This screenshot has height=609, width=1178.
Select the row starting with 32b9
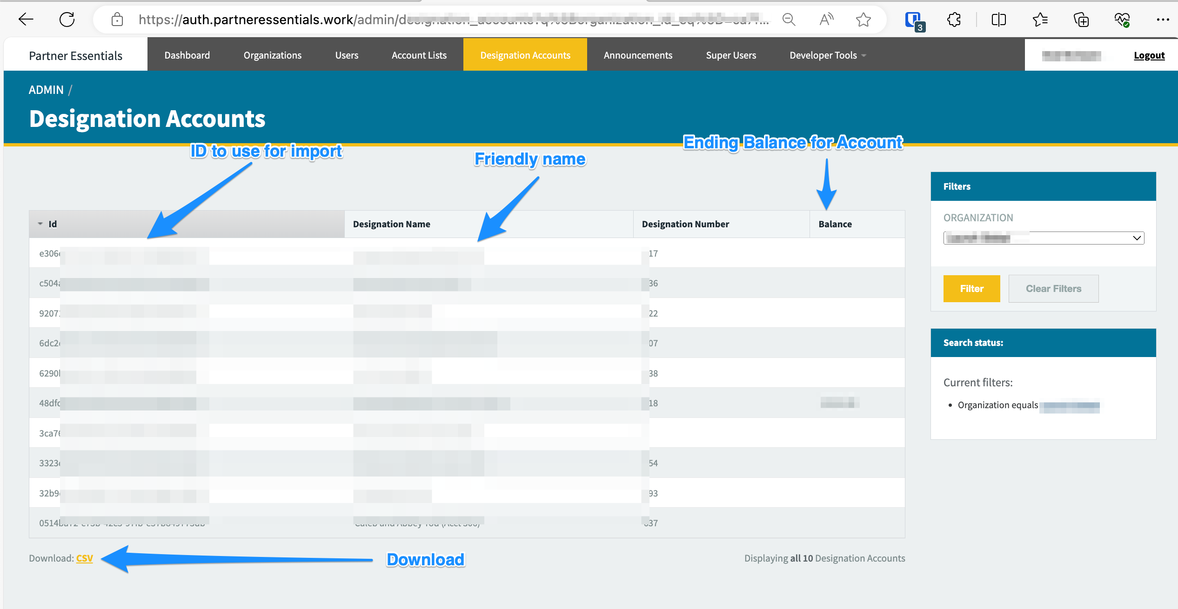467,493
